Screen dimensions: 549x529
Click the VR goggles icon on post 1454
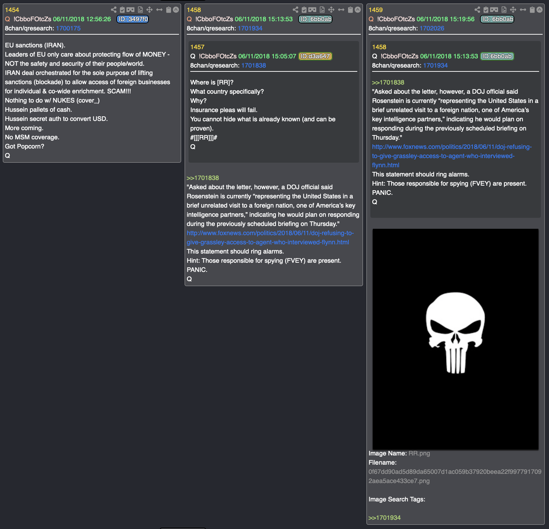click(131, 10)
